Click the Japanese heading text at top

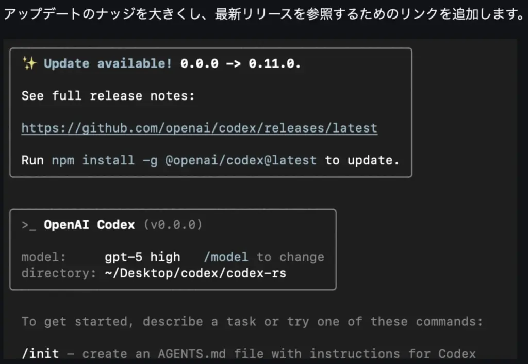pyautogui.click(x=263, y=14)
